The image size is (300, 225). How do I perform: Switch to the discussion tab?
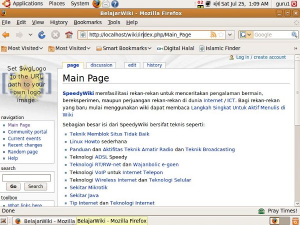101,65
